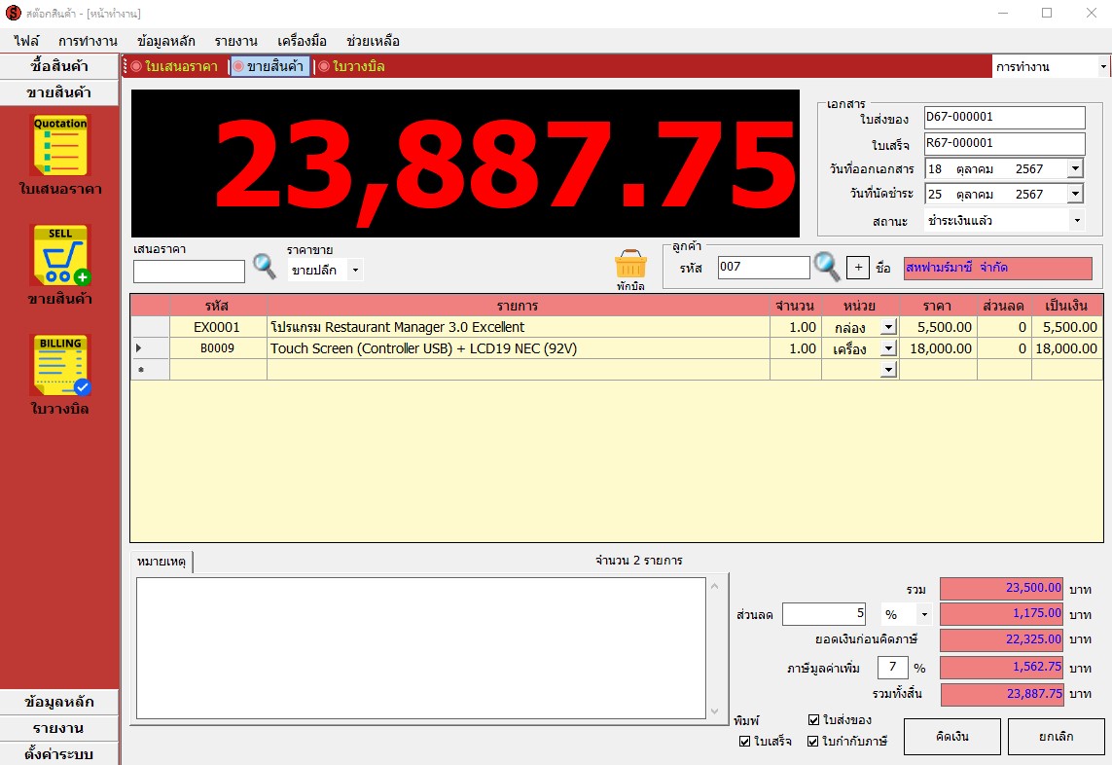Click the row selector of the B0009 row

tap(150, 348)
